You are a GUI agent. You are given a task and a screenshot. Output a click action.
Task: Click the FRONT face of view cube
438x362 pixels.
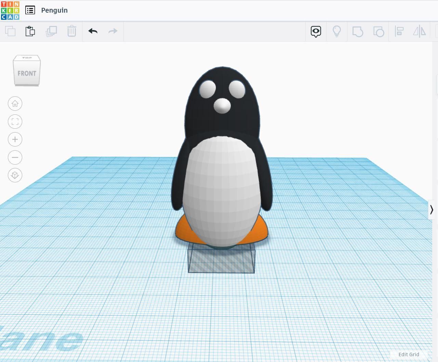point(27,73)
